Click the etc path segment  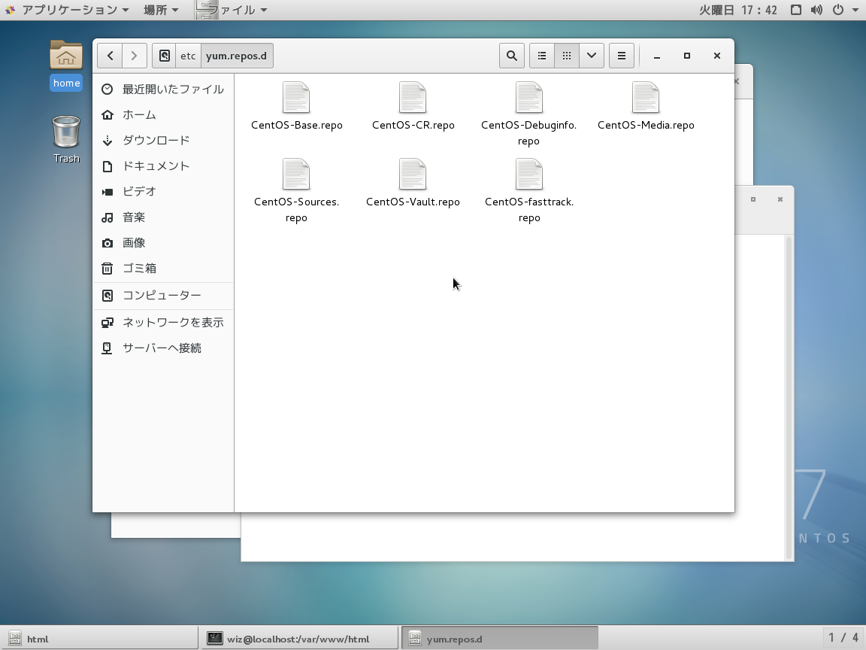click(189, 56)
